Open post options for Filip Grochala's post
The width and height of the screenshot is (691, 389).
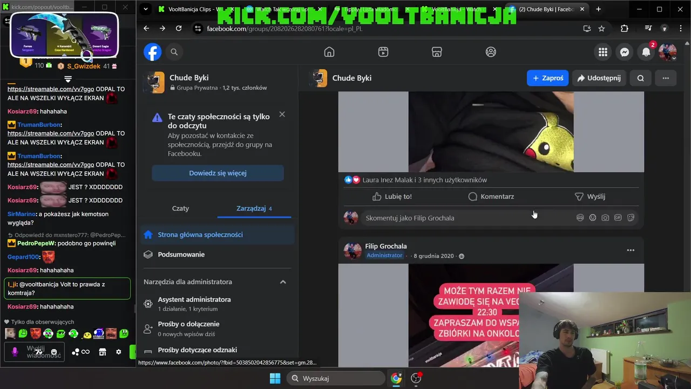point(631,250)
